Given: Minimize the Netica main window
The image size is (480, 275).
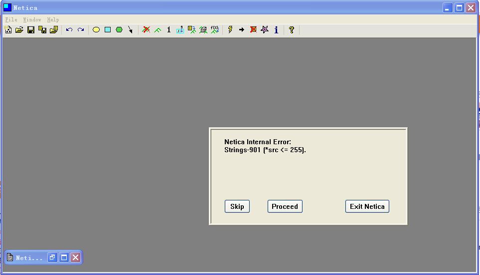Looking at the screenshot, I should click(448, 7).
